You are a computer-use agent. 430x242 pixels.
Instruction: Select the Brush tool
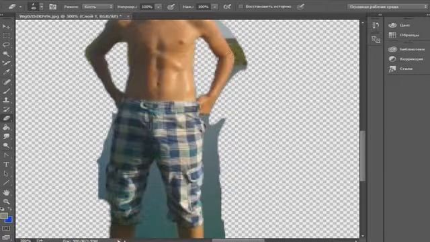[x=6, y=91]
